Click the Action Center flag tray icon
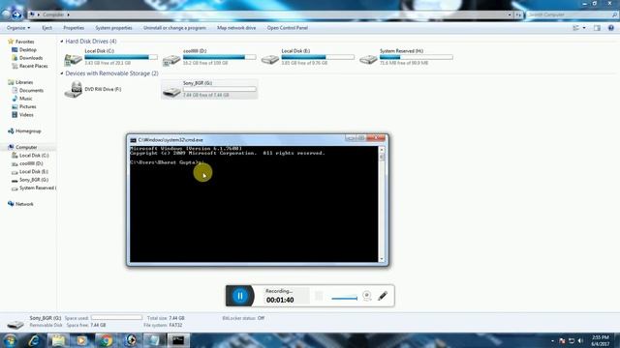The height and width of the screenshot is (348, 620). (x=562, y=340)
